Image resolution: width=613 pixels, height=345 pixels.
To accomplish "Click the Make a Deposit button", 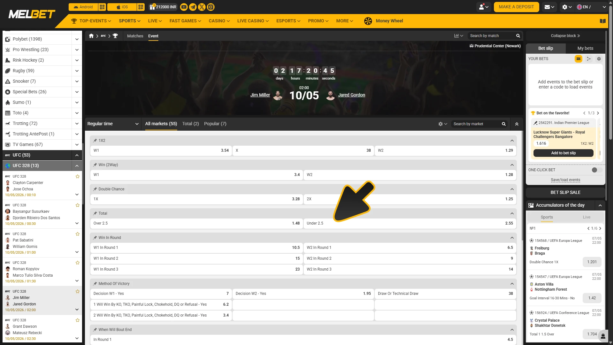I will click(x=516, y=7).
